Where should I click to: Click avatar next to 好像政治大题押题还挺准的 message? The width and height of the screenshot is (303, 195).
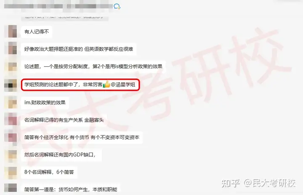[x=11, y=48]
